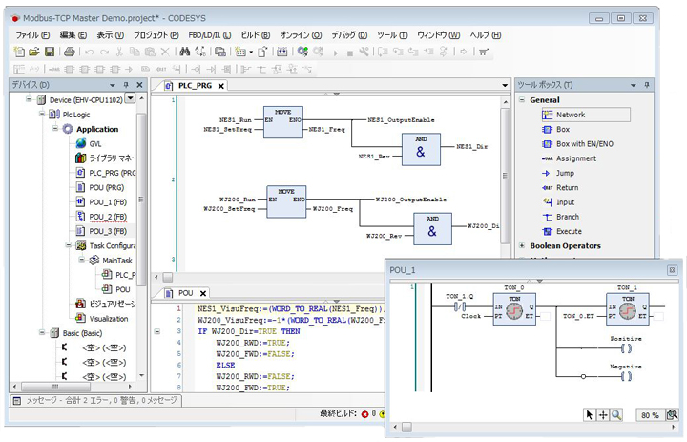Select Input element in toolbox

[x=558, y=202]
